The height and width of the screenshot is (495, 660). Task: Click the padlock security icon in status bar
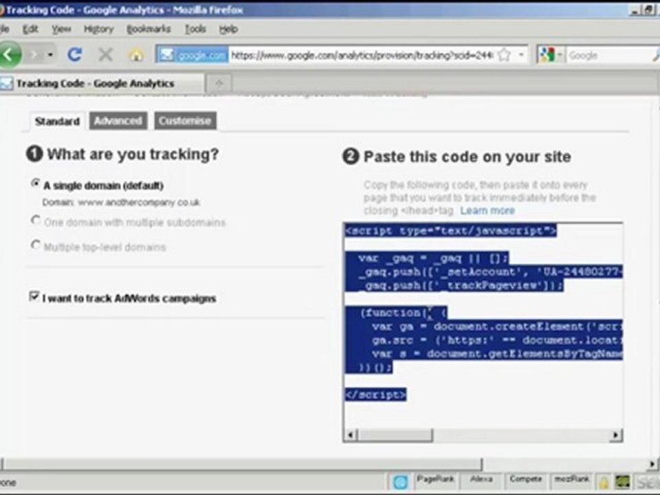pos(604,483)
